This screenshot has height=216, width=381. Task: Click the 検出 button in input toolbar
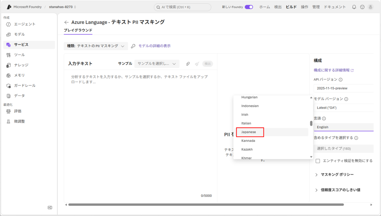[x=207, y=64]
